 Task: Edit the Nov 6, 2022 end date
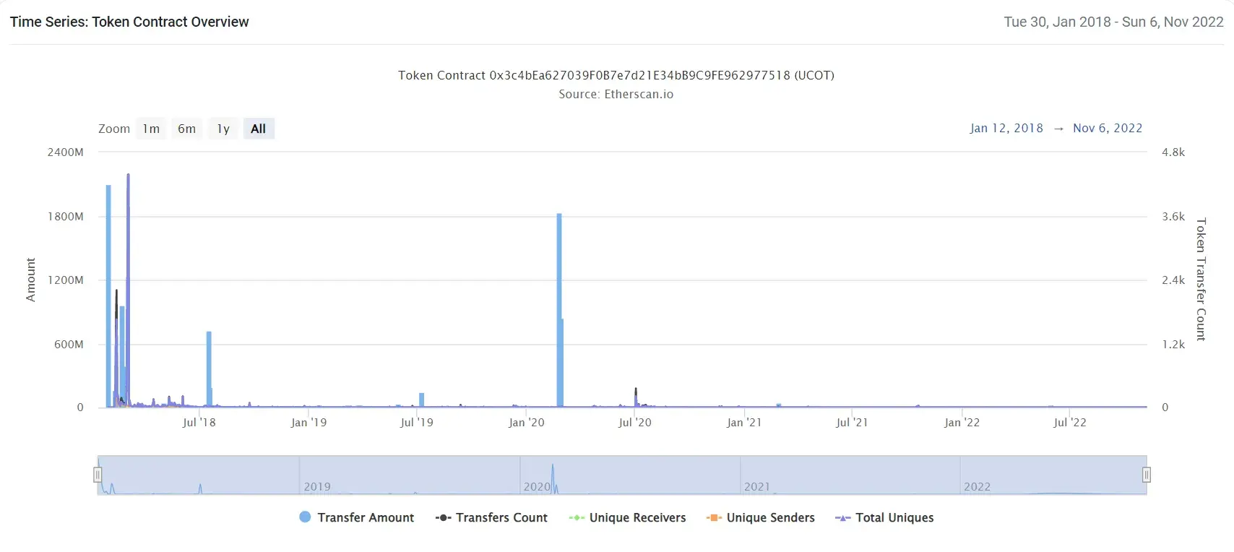coord(1108,128)
